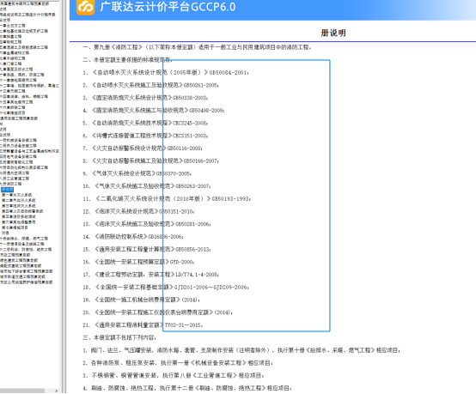Open 第一章水灭火系统 chapter
The width and height of the screenshot is (476, 394).
pos(16,195)
